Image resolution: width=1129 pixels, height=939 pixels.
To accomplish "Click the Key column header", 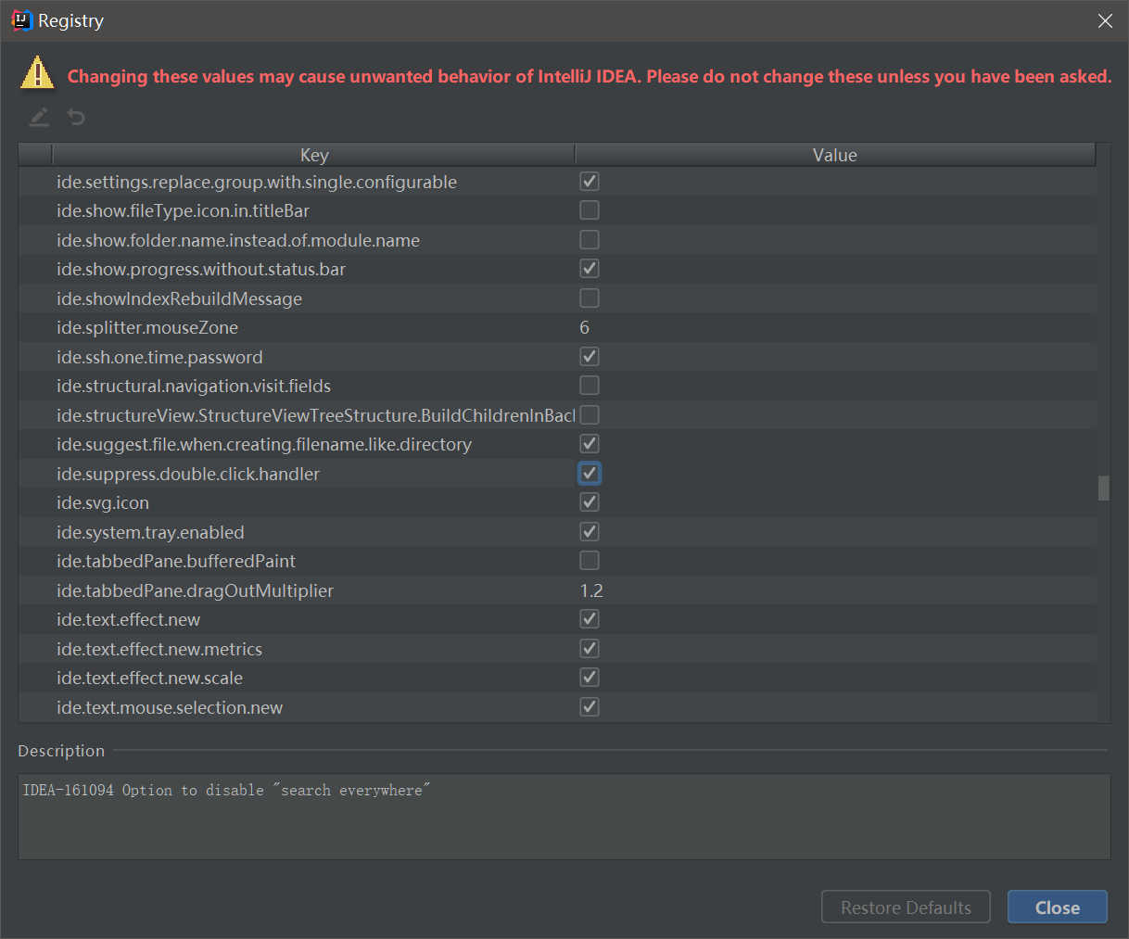I will (x=313, y=155).
